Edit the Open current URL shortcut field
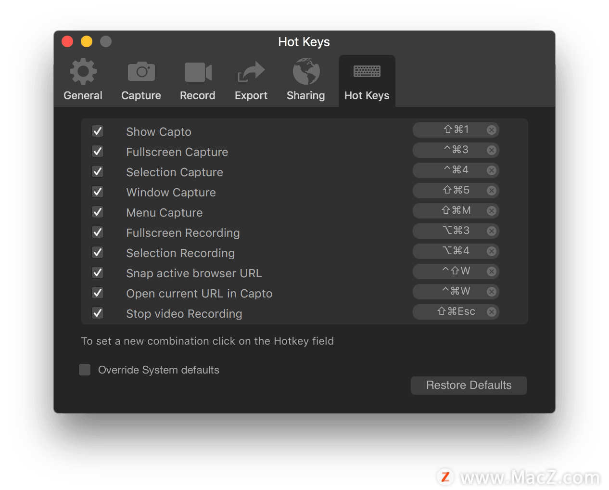Screen dimensions: 609x490 pos(456,291)
